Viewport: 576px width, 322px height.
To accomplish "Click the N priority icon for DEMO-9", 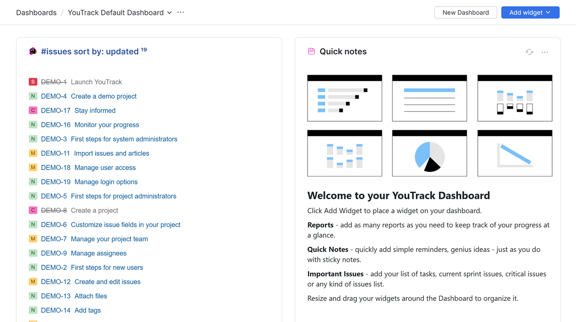I will (x=33, y=253).
